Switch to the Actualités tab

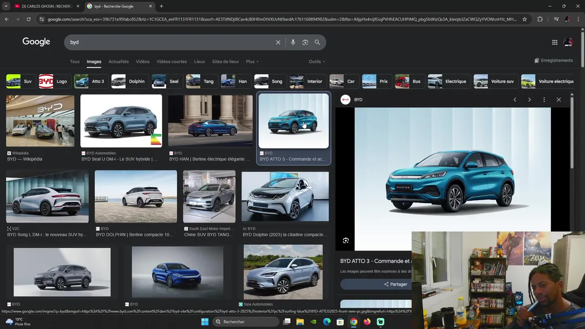pos(118,62)
